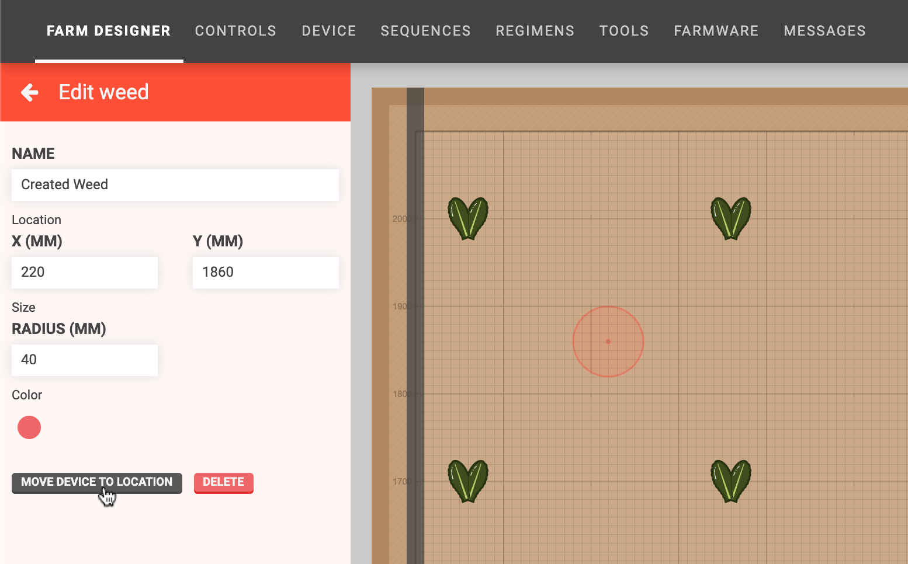Switch to the Device tab
Image resolution: width=908 pixels, height=564 pixels.
coord(329,31)
